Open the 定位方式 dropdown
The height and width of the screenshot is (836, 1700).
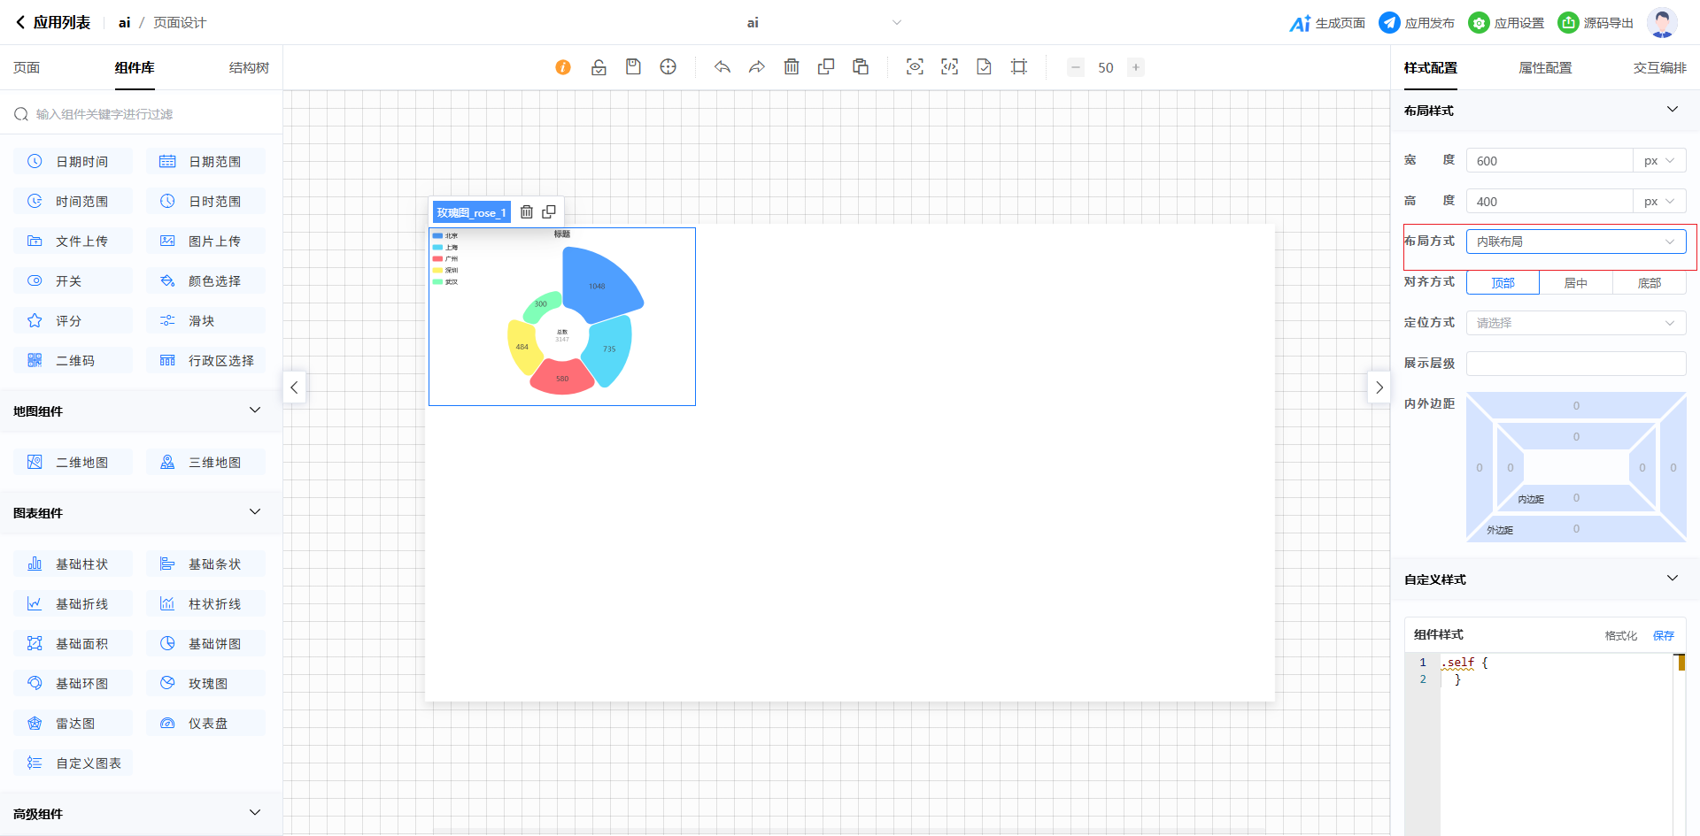1575,323
